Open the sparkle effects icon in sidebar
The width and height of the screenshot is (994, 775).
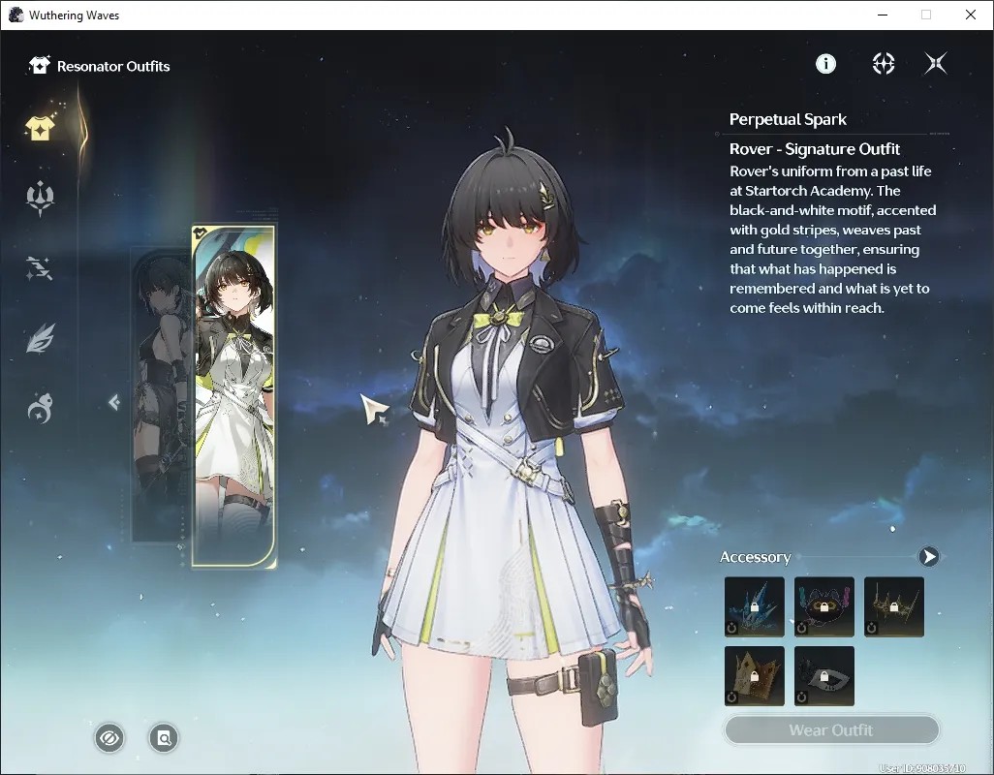pos(40,268)
